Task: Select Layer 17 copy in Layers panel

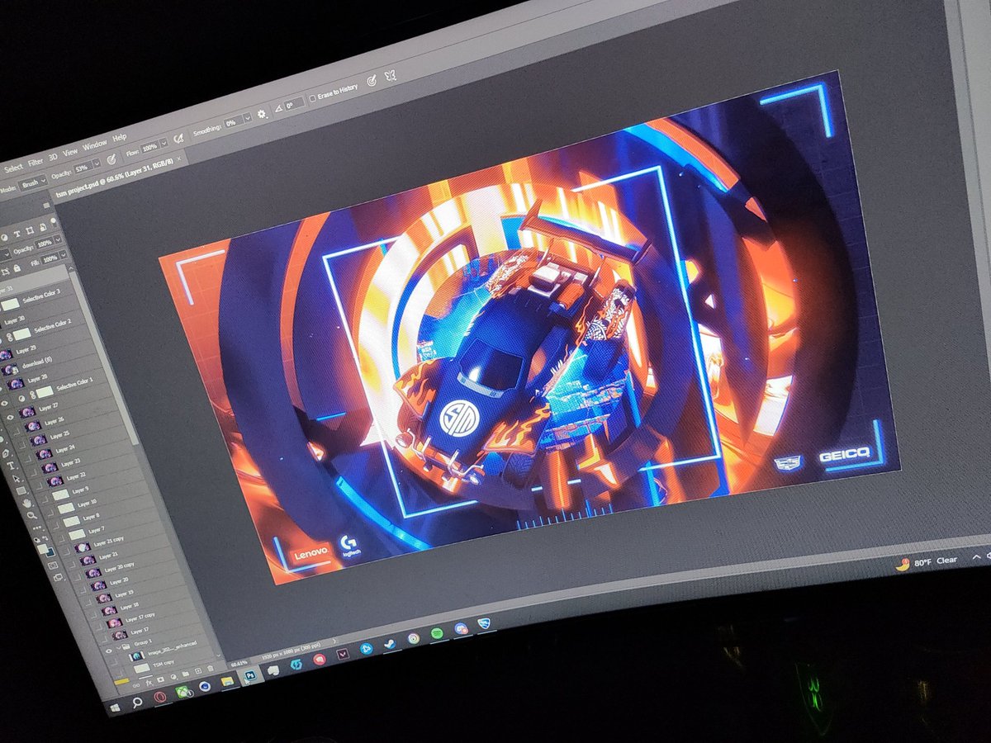Action: pos(140,618)
